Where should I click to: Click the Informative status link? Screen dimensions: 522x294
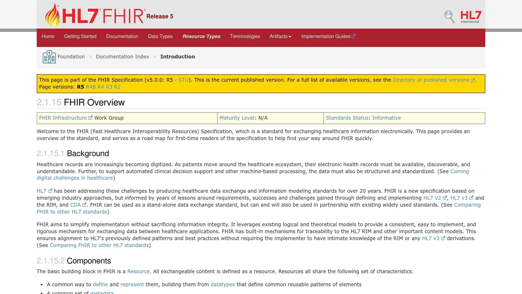point(386,118)
